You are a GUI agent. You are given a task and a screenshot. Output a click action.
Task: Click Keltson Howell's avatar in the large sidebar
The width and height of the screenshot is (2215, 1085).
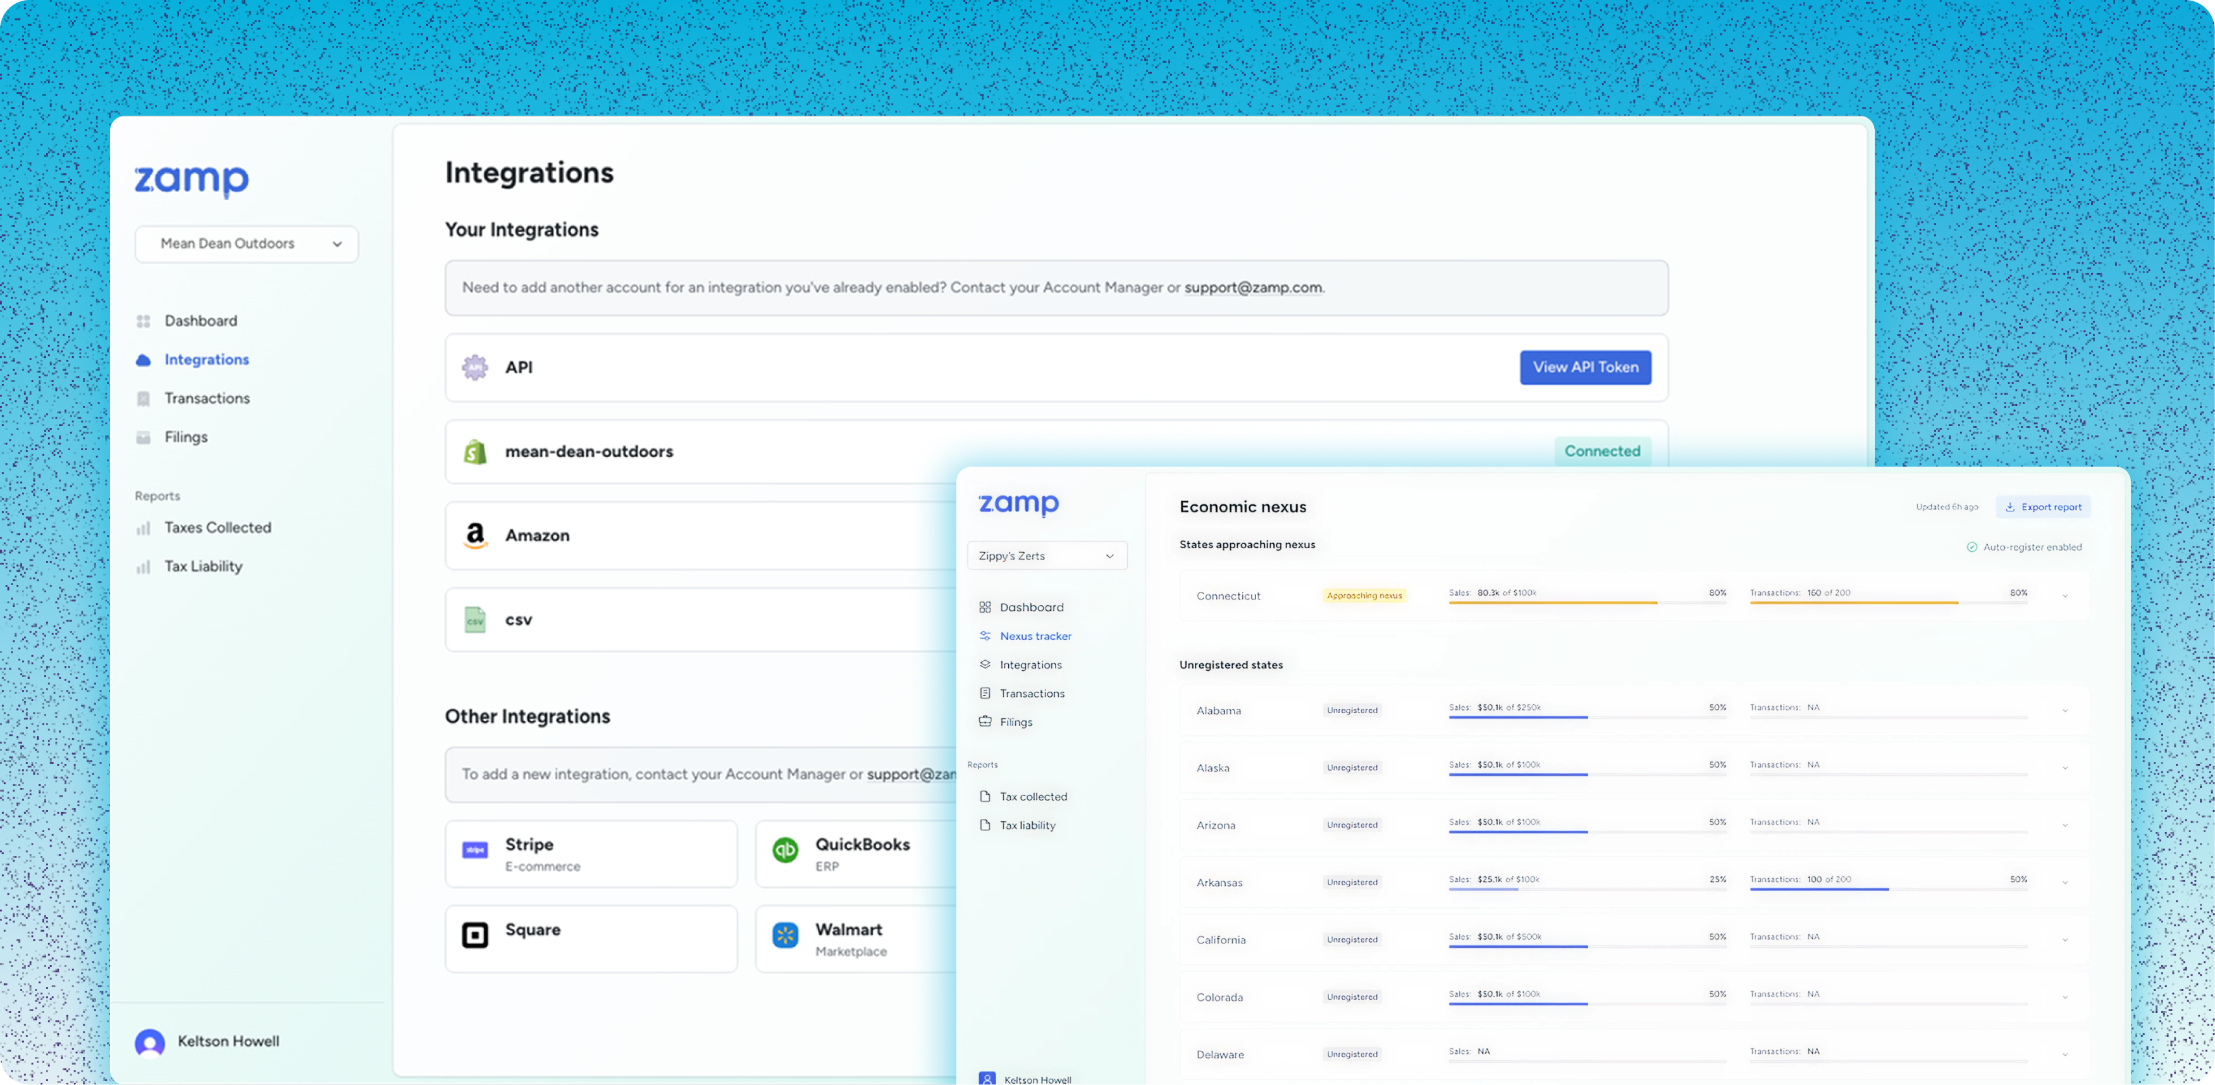(x=150, y=1042)
